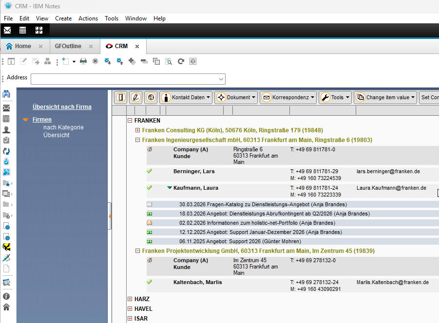439x323 pixels.
Task: Click the info circle icon in sidebar
Action: click(6, 296)
